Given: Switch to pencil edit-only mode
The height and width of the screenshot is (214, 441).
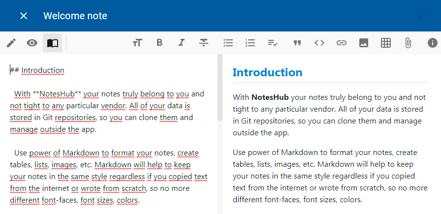Looking at the screenshot, I should 11,43.
